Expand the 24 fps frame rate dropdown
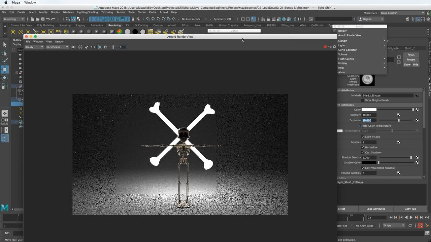431x242 pixels. (x=393, y=226)
